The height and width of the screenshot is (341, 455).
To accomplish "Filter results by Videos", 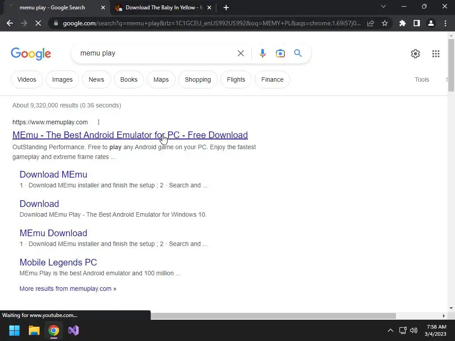I will [x=27, y=79].
